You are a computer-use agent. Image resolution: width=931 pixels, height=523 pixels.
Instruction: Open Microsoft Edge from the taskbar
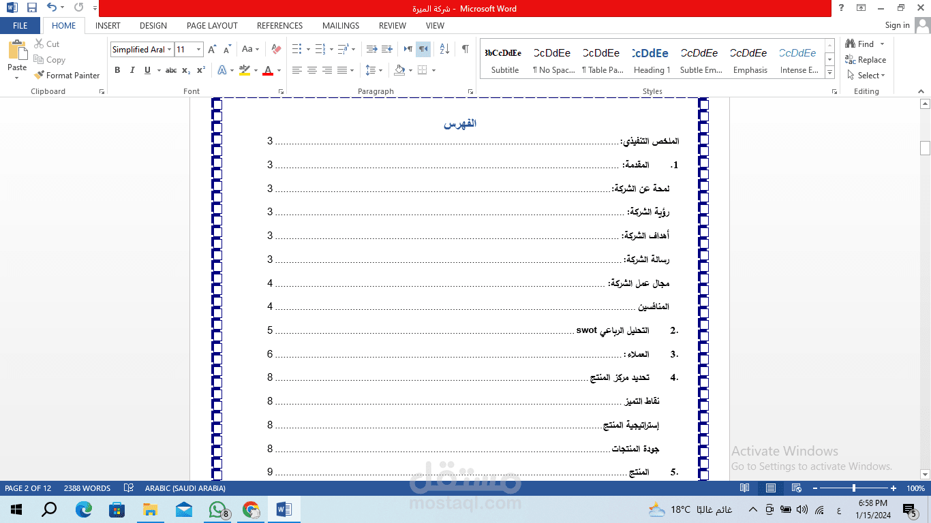(84, 509)
